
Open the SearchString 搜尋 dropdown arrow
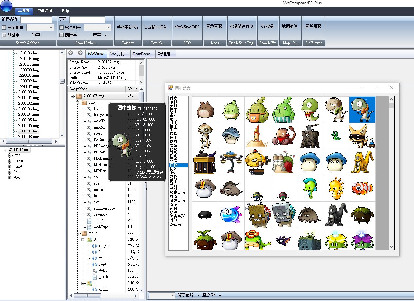pos(105,35)
